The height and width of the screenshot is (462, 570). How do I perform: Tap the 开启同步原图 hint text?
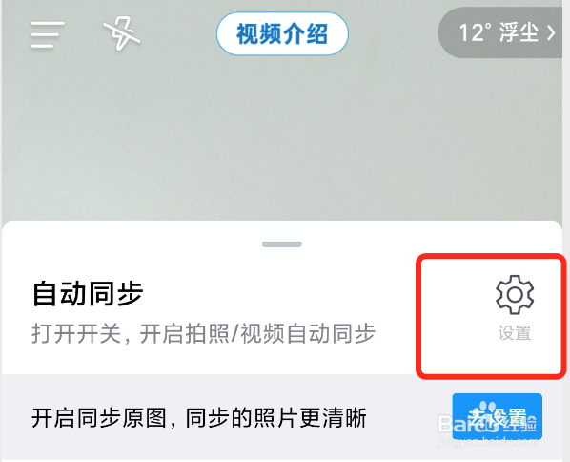click(x=199, y=417)
